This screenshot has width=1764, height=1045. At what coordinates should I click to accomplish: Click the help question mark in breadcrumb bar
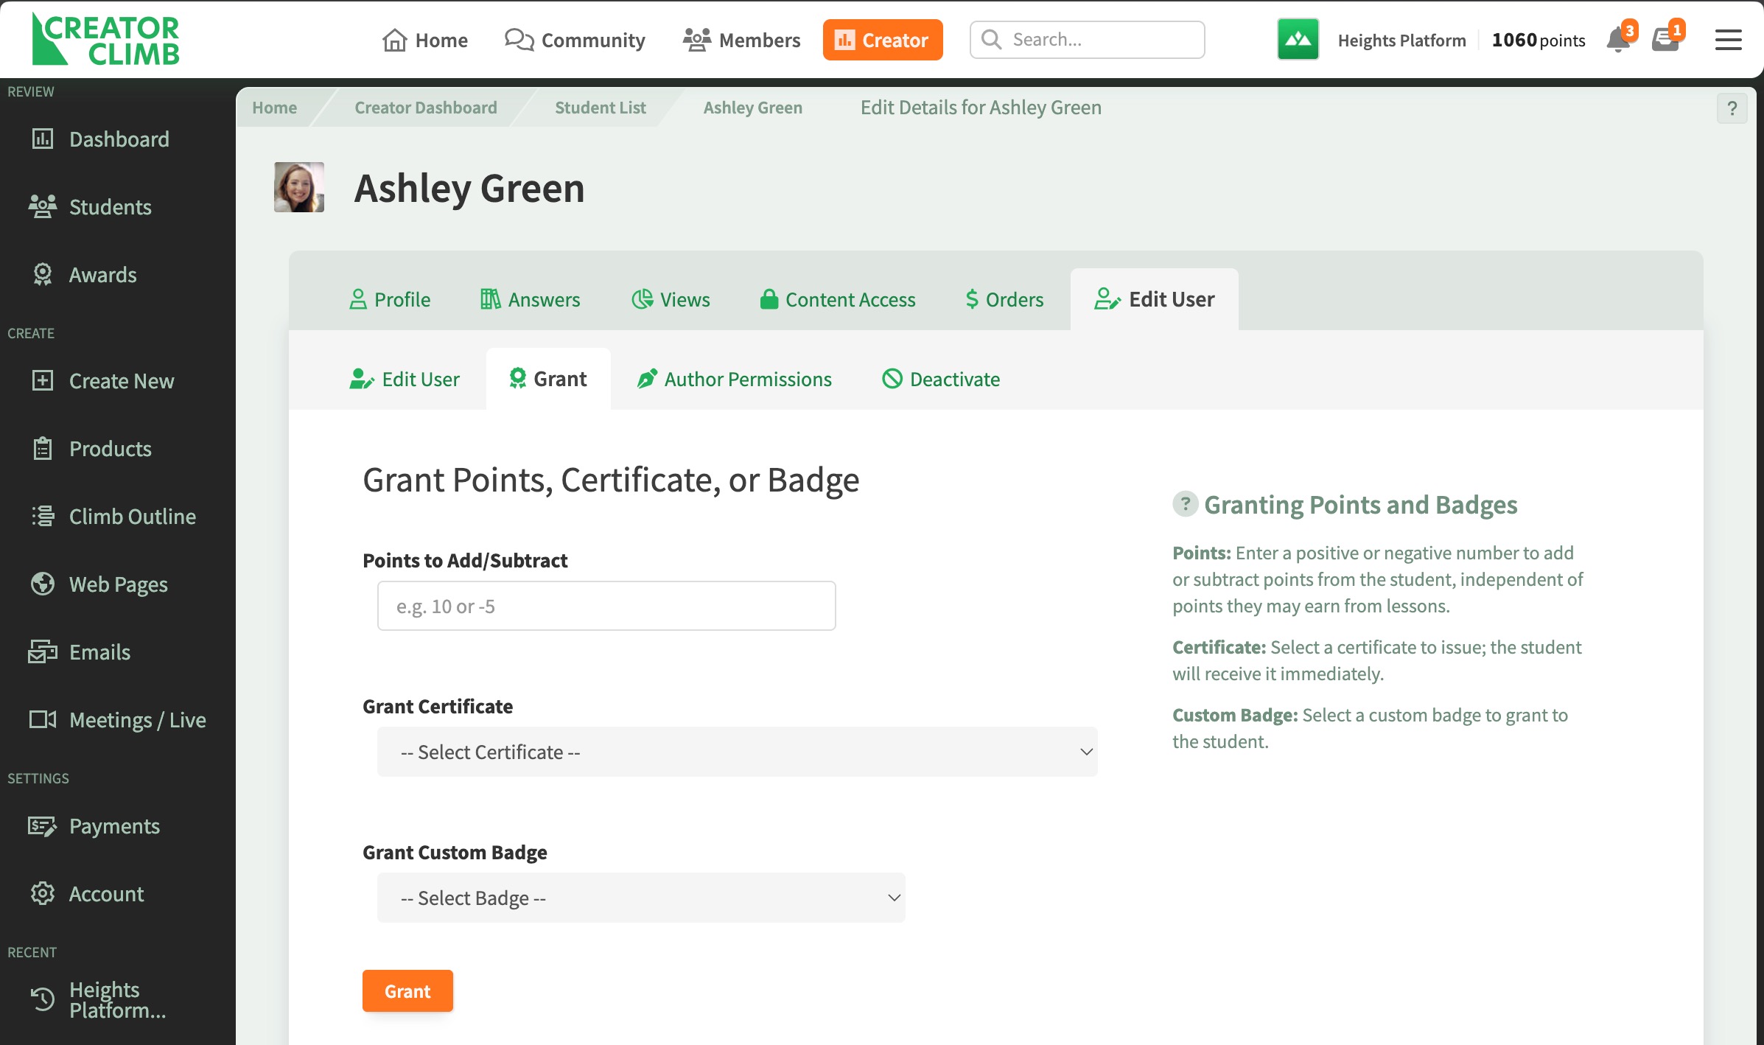1732,108
